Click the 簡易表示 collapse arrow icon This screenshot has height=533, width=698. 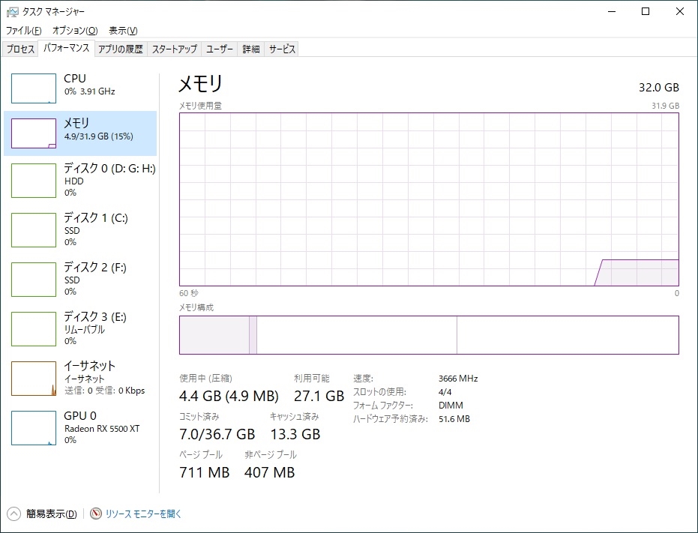pyautogui.click(x=13, y=514)
